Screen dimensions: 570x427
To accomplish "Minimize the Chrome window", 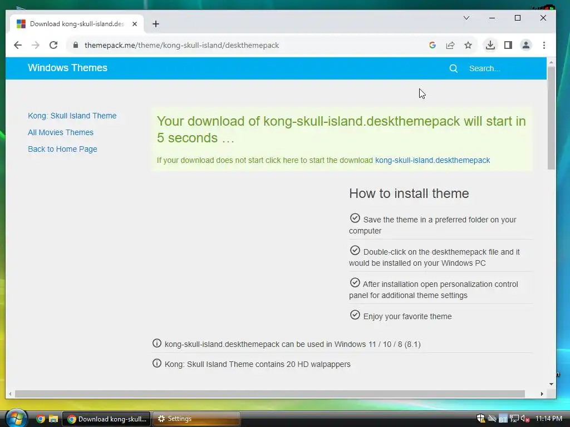I will [492, 18].
